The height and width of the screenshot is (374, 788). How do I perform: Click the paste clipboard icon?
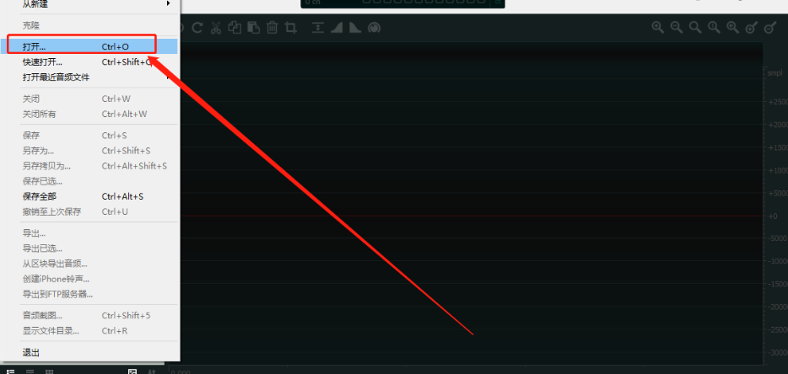point(253,28)
